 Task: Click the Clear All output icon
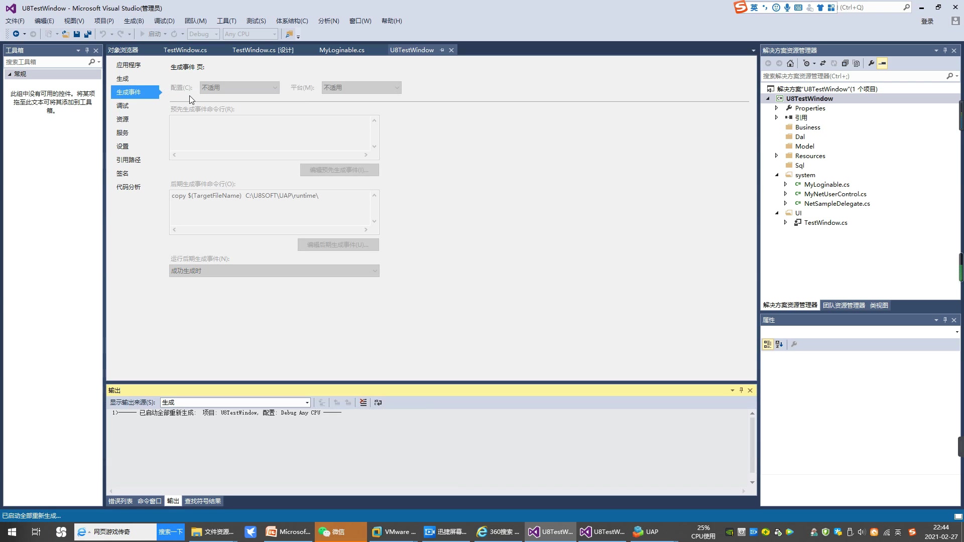(x=363, y=402)
